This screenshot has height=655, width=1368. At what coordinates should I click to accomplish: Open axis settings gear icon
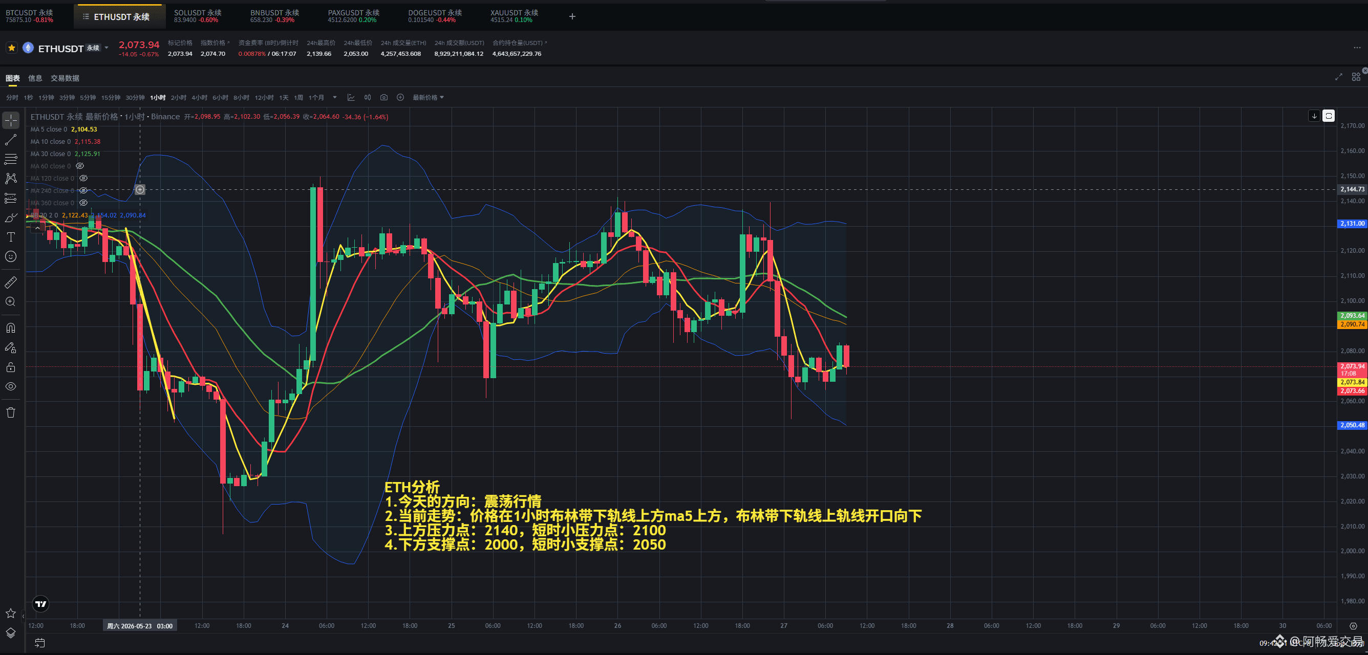(1353, 626)
